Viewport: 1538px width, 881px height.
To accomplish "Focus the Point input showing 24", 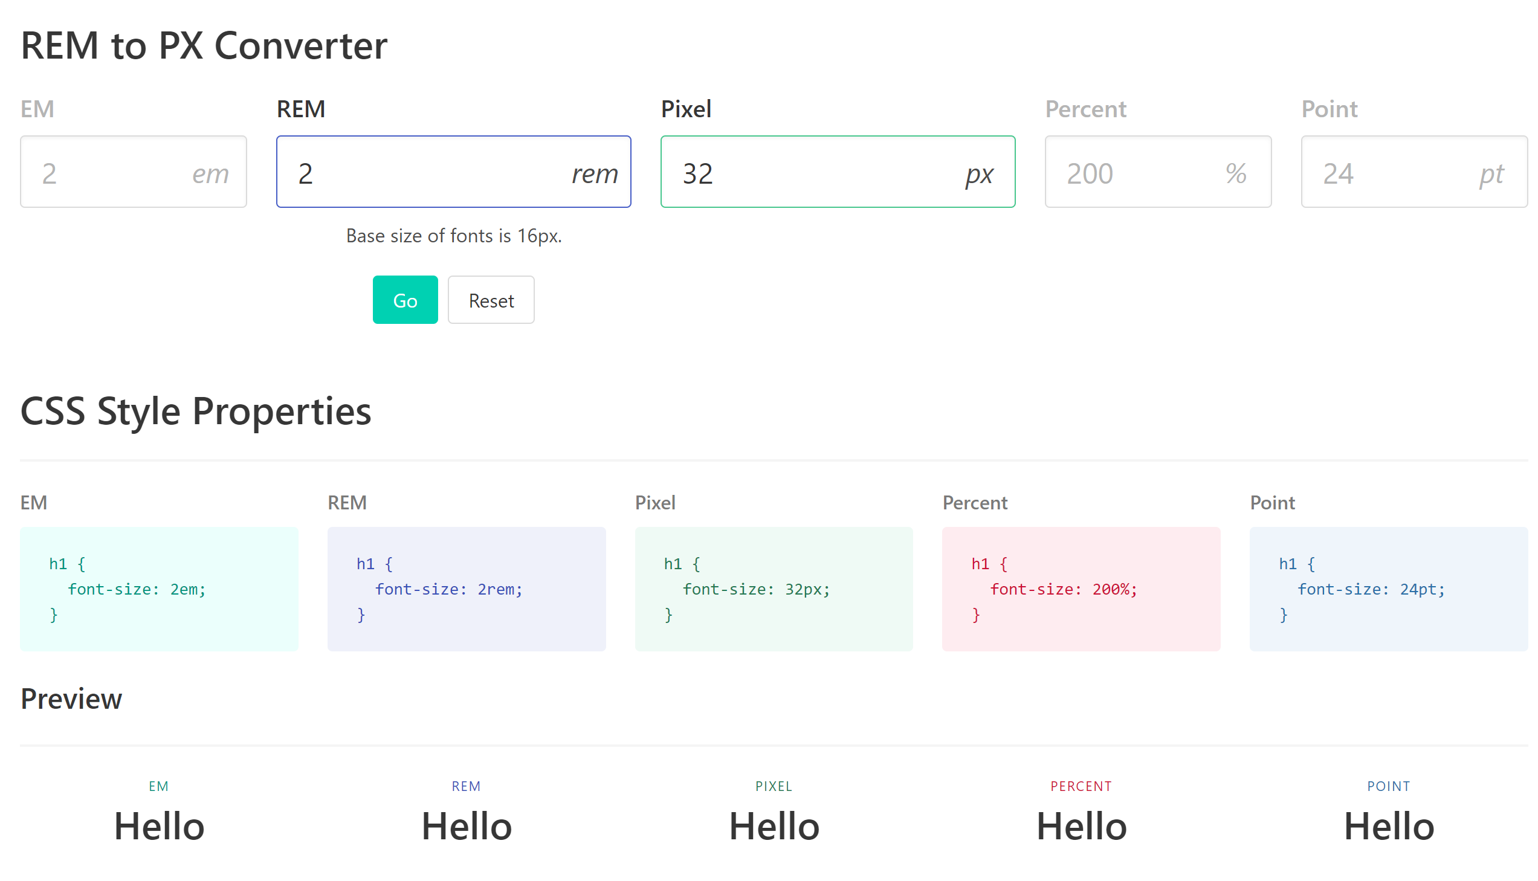I will [x=1392, y=172].
